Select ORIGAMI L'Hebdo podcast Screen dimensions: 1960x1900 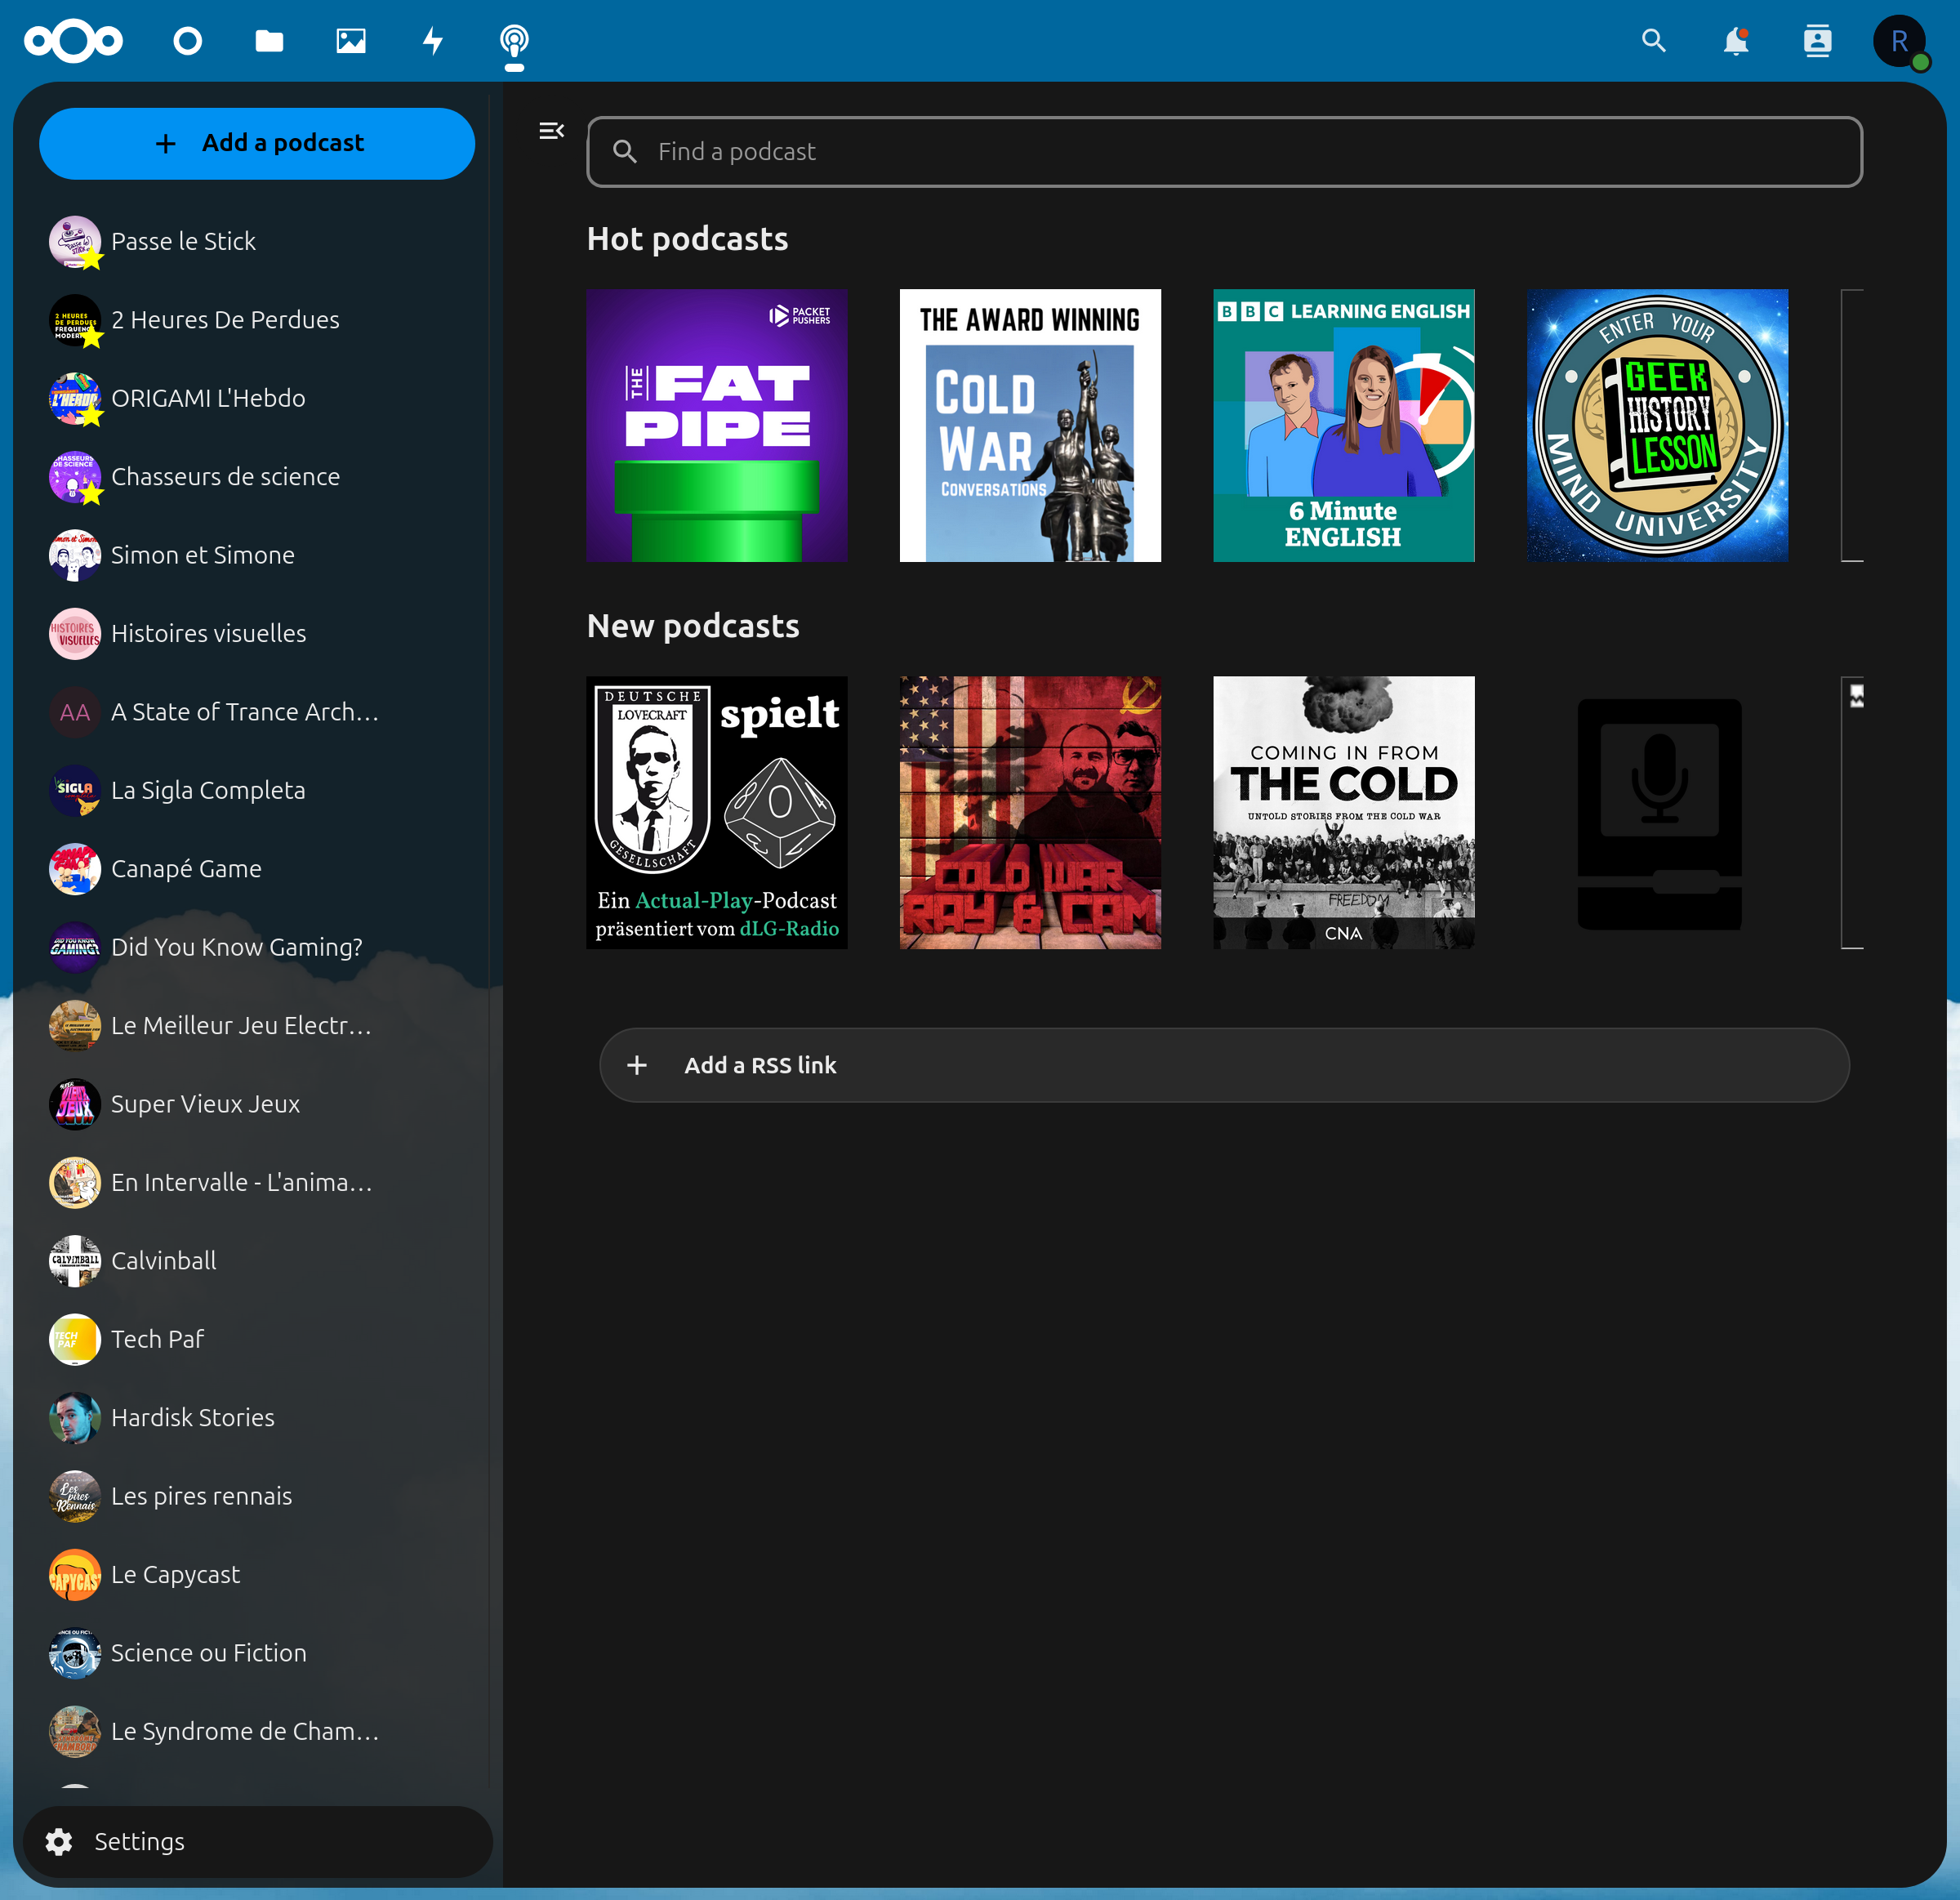pos(257,398)
